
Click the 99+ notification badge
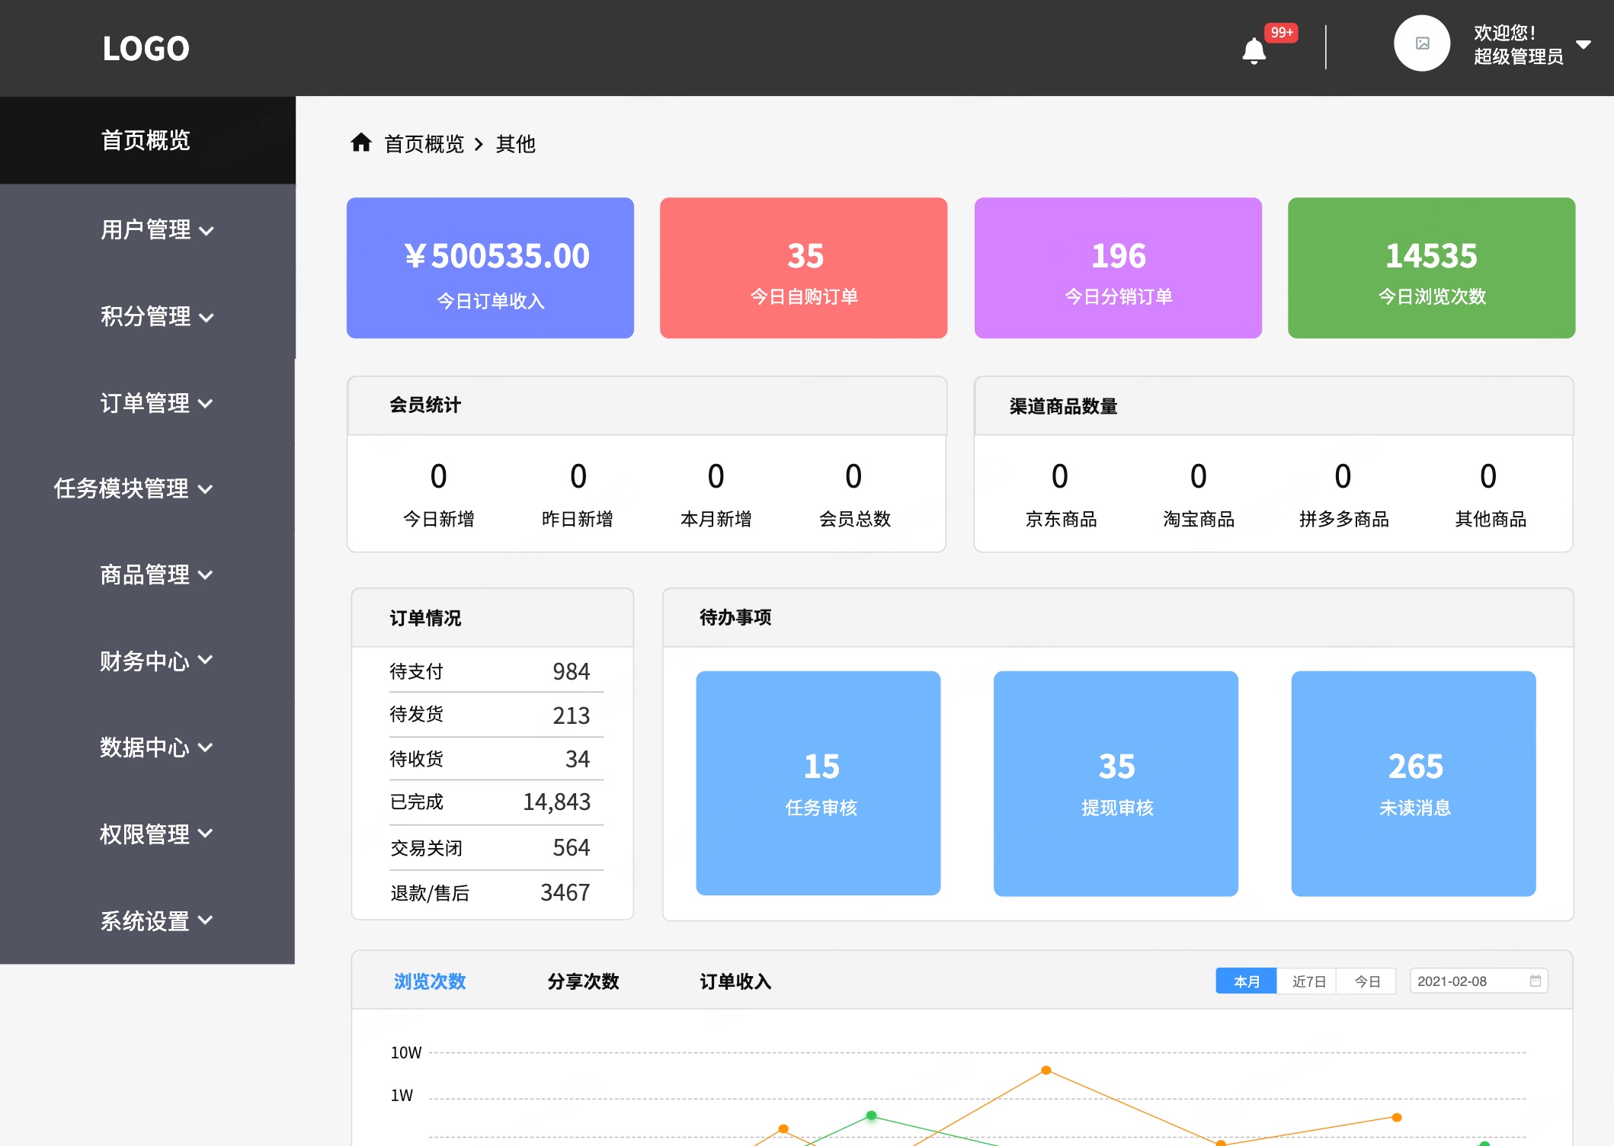click(x=1281, y=33)
